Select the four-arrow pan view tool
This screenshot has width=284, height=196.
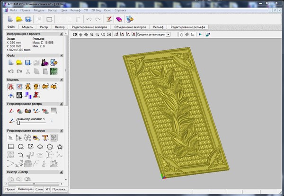pos(86,35)
